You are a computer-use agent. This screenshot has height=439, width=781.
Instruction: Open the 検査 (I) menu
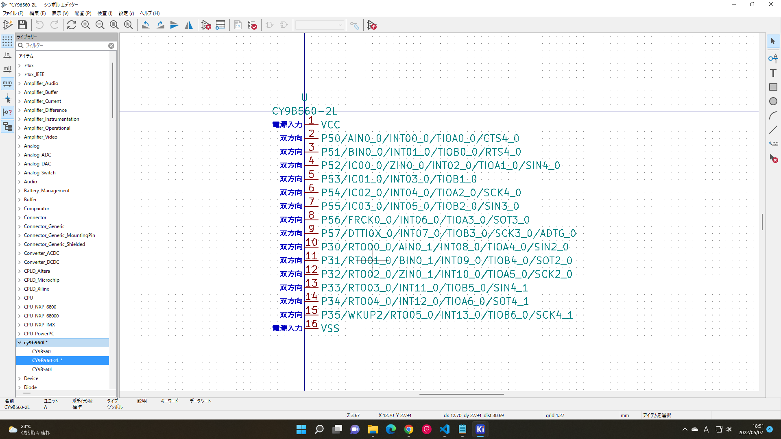105,13
